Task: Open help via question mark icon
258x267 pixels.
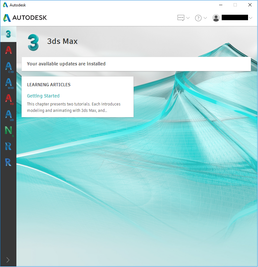Action: pos(198,18)
